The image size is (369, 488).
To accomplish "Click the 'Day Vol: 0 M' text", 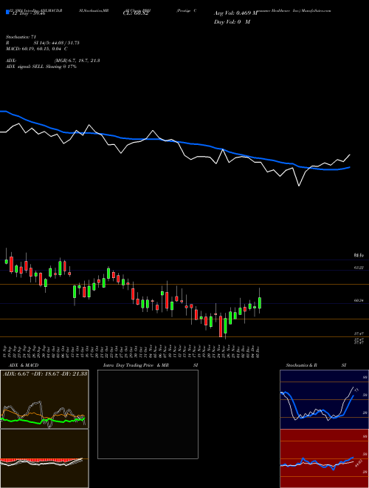I will [232, 22].
